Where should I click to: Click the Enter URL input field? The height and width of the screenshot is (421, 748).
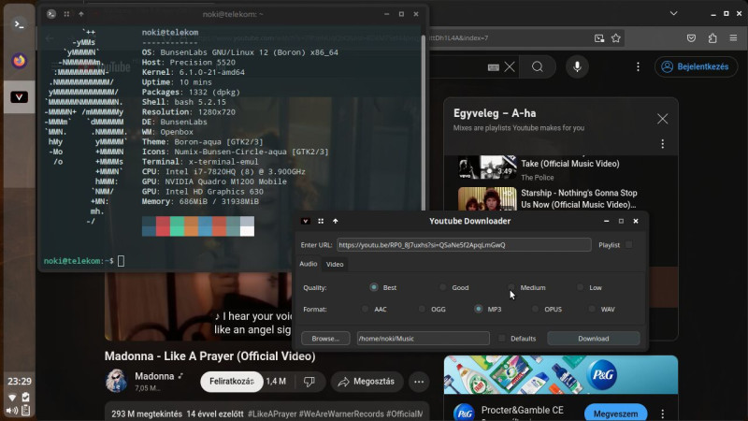tap(464, 245)
